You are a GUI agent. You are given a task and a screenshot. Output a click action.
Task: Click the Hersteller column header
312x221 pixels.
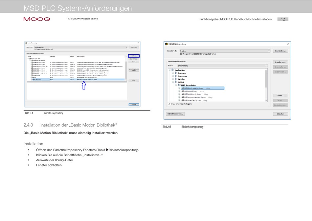(53, 56)
